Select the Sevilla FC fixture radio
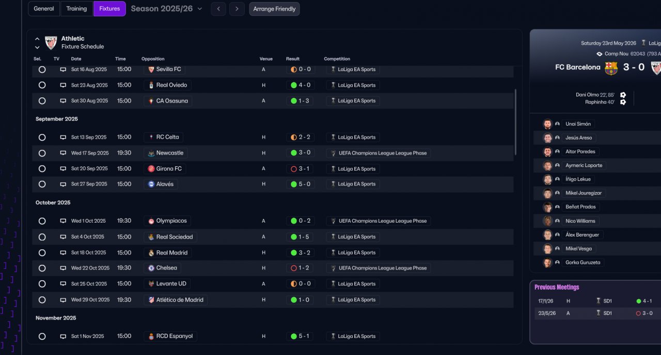661x355 pixels. (x=42, y=69)
